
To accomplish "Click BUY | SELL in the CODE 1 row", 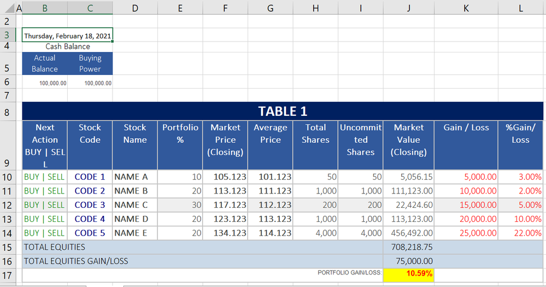I will (45, 177).
